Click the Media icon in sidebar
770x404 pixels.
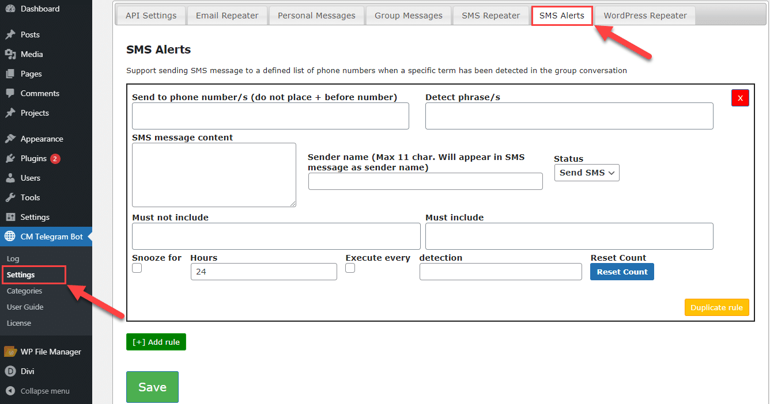pyautogui.click(x=10, y=54)
